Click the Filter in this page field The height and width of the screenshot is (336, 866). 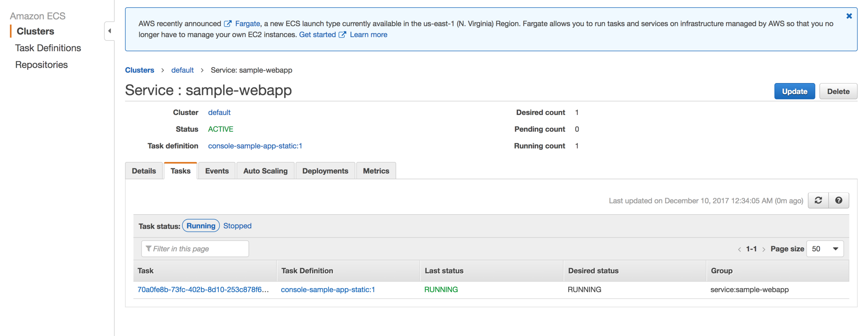195,249
